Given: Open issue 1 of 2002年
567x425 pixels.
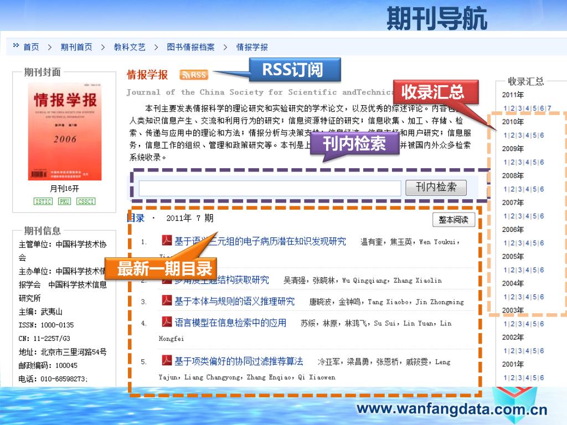Looking at the screenshot, I should click(505, 351).
